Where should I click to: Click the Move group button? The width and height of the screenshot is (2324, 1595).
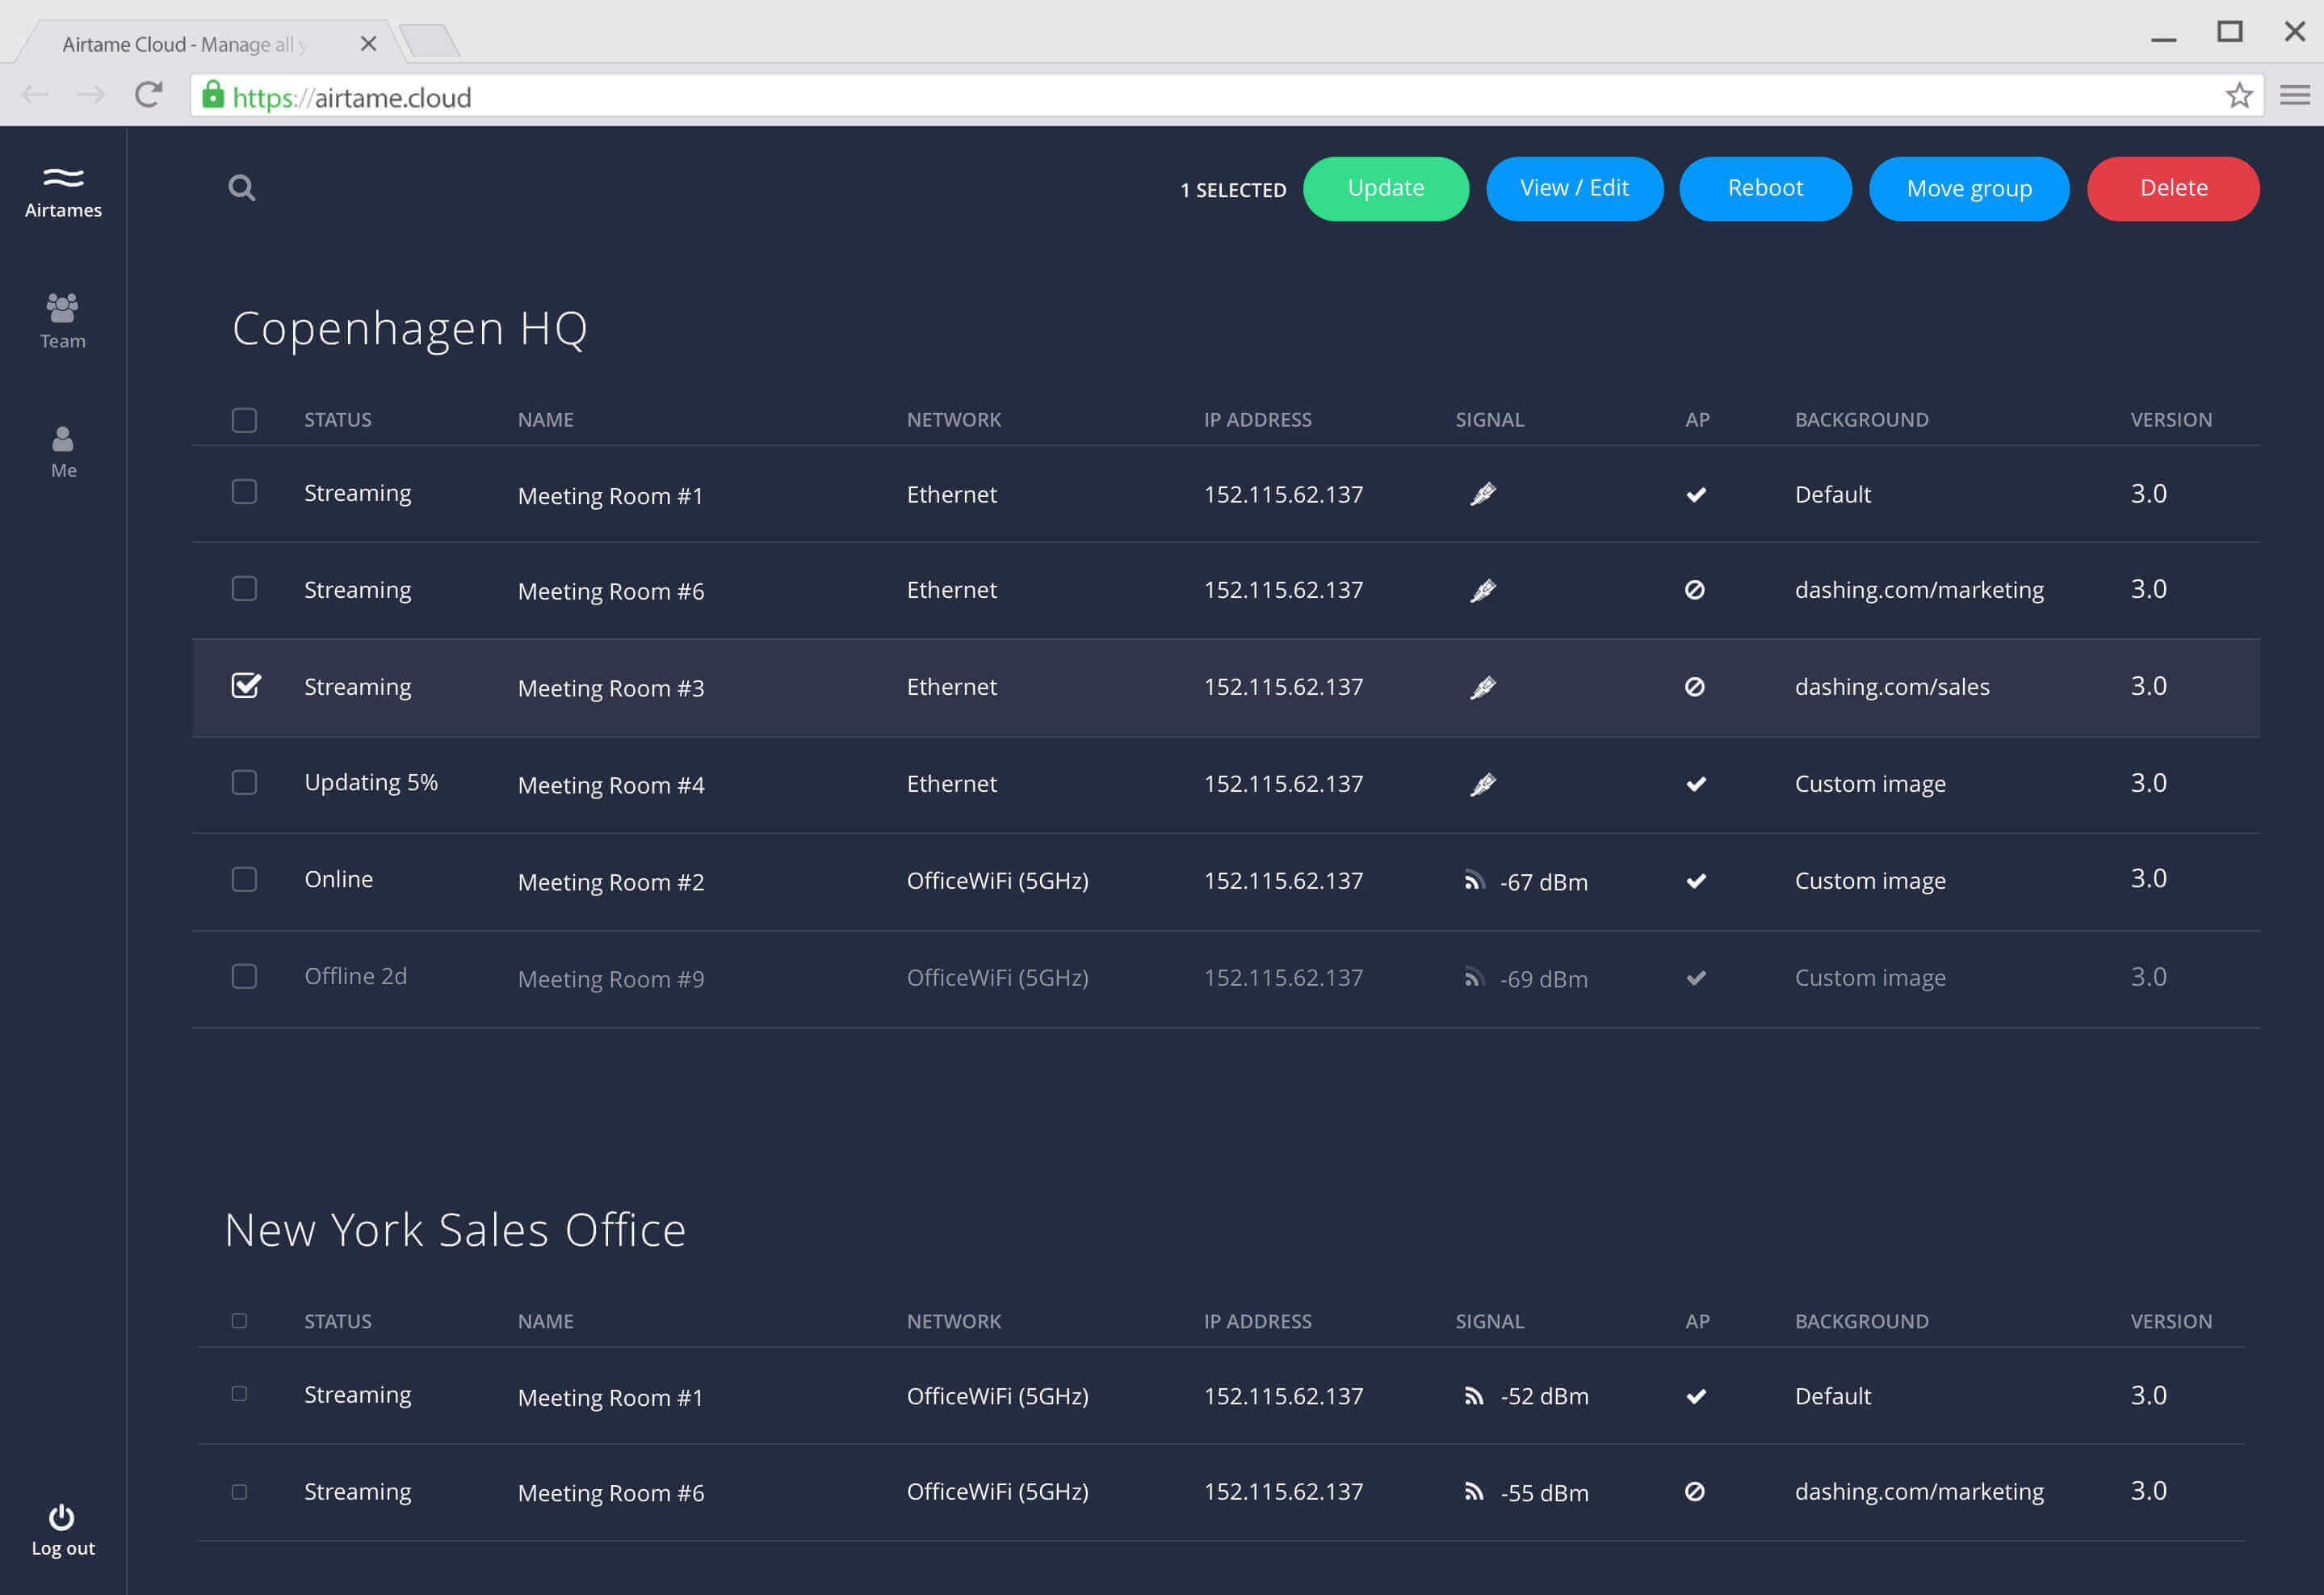click(1968, 188)
